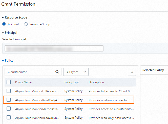This screenshot has width=168, height=124.
Task: Click AliyunCloudMonitorReadOnlyA... policy name
Action: (x=37, y=100)
